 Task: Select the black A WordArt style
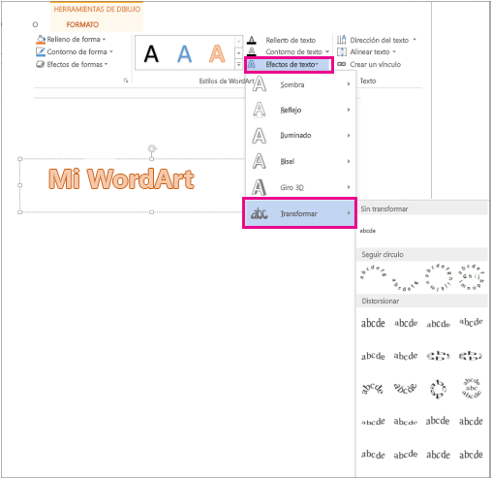tap(151, 53)
